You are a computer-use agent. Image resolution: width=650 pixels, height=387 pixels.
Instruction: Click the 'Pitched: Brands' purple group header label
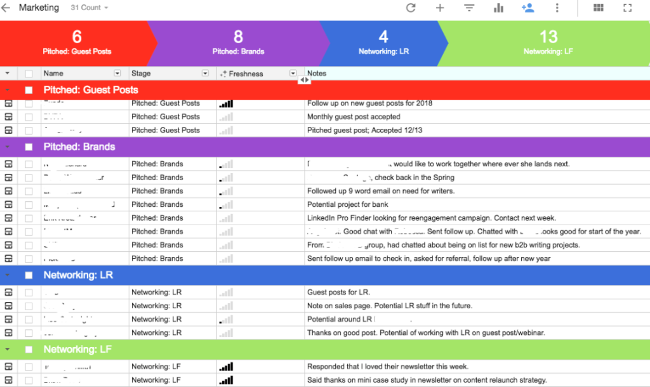click(x=79, y=147)
